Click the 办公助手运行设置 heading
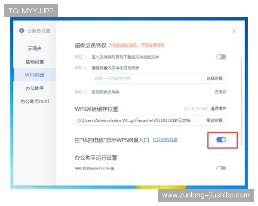The width and height of the screenshot is (258, 206). [96, 158]
